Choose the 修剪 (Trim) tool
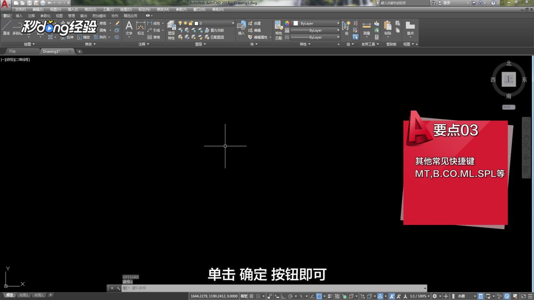 pos(103,23)
